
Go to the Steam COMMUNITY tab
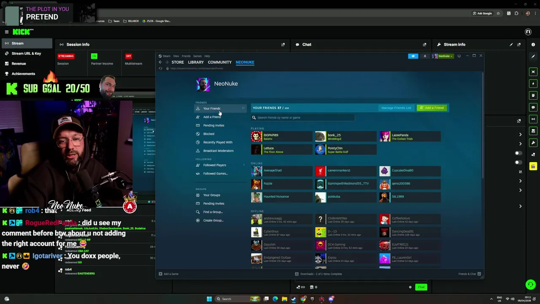pos(219,62)
